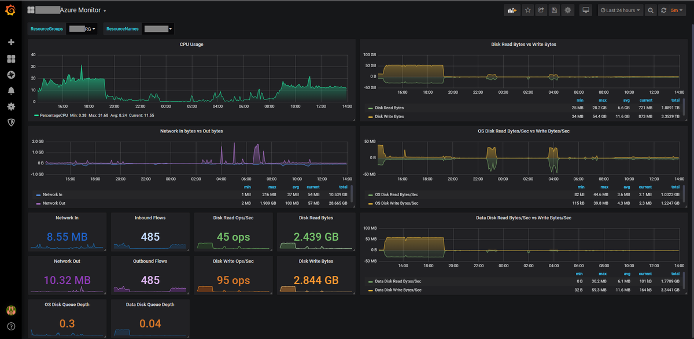The width and height of the screenshot is (694, 339).
Task: Click the PercentageCPU legend color swatch
Action: click(36, 116)
